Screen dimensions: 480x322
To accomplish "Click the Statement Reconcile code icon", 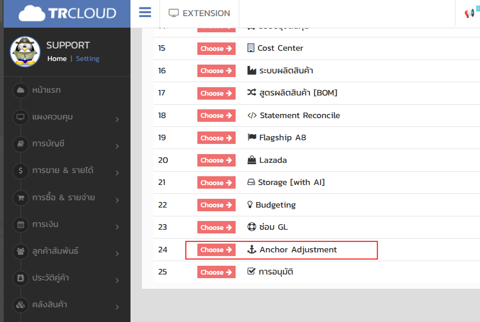I will pos(252,115).
